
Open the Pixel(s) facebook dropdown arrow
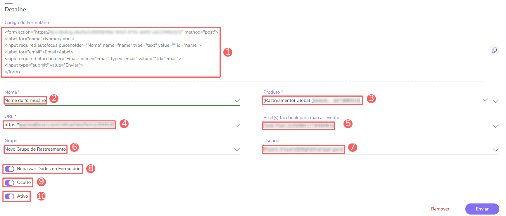(495, 126)
